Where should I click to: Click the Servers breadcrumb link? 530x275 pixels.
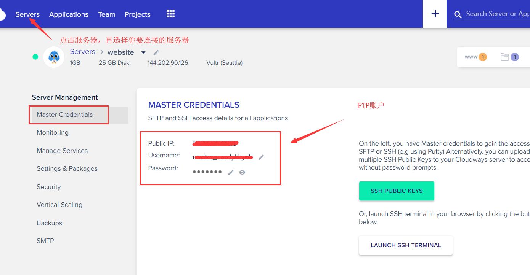point(82,52)
